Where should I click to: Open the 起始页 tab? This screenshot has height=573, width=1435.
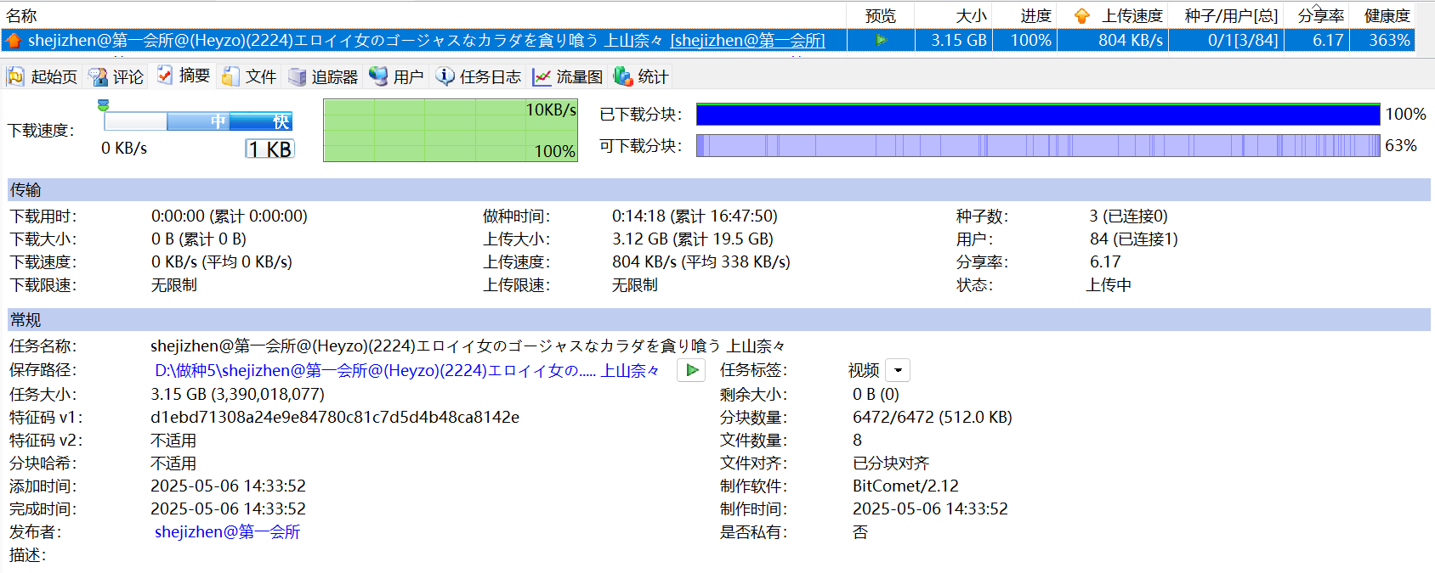click(43, 76)
